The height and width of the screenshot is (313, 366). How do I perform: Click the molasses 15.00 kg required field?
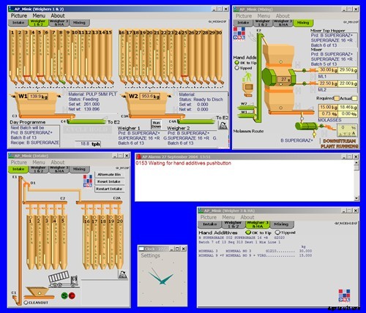click(328, 108)
